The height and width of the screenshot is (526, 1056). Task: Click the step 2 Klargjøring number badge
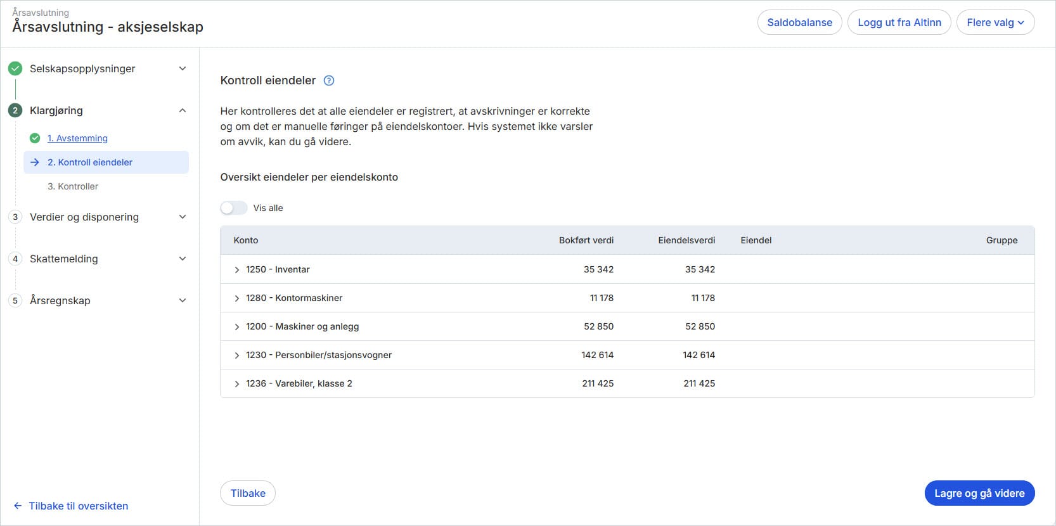(15, 110)
